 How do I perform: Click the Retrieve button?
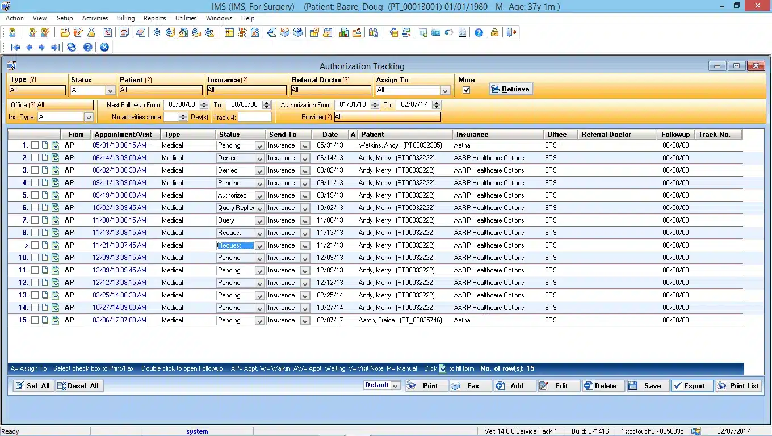click(x=511, y=89)
